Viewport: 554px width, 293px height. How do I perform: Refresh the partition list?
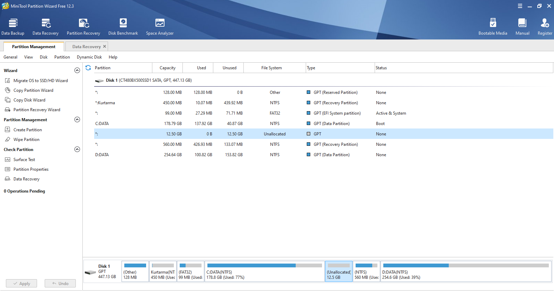(88, 68)
